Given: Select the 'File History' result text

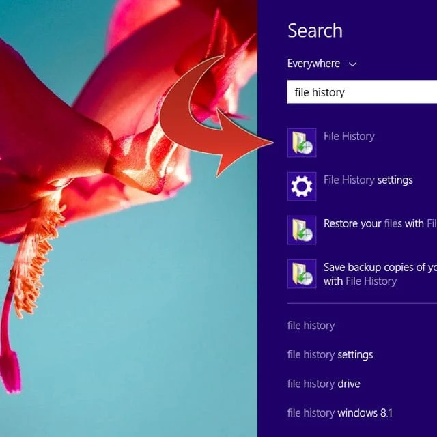Looking at the screenshot, I should click(x=349, y=137).
